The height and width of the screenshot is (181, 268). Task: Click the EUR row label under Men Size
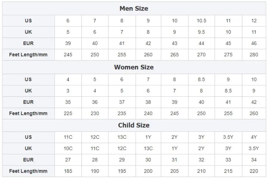pos(28,44)
